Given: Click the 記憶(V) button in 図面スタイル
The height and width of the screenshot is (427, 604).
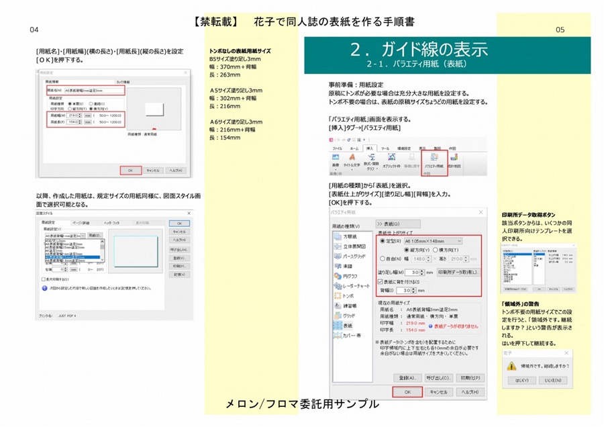Looking at the screenshot, I should click(179, 275).
